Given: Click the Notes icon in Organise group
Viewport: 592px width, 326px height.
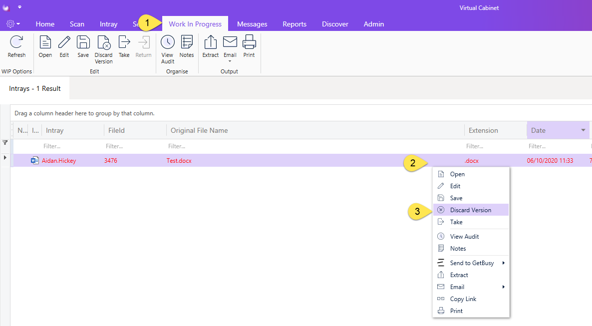Looking at the screenshot, I should pyautogui.click(x=187, y=42).
